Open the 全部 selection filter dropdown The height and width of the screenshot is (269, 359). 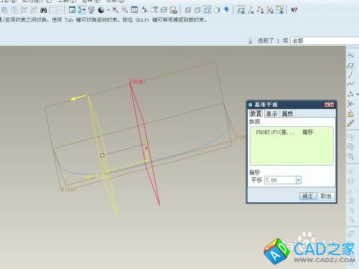point(325,41)
